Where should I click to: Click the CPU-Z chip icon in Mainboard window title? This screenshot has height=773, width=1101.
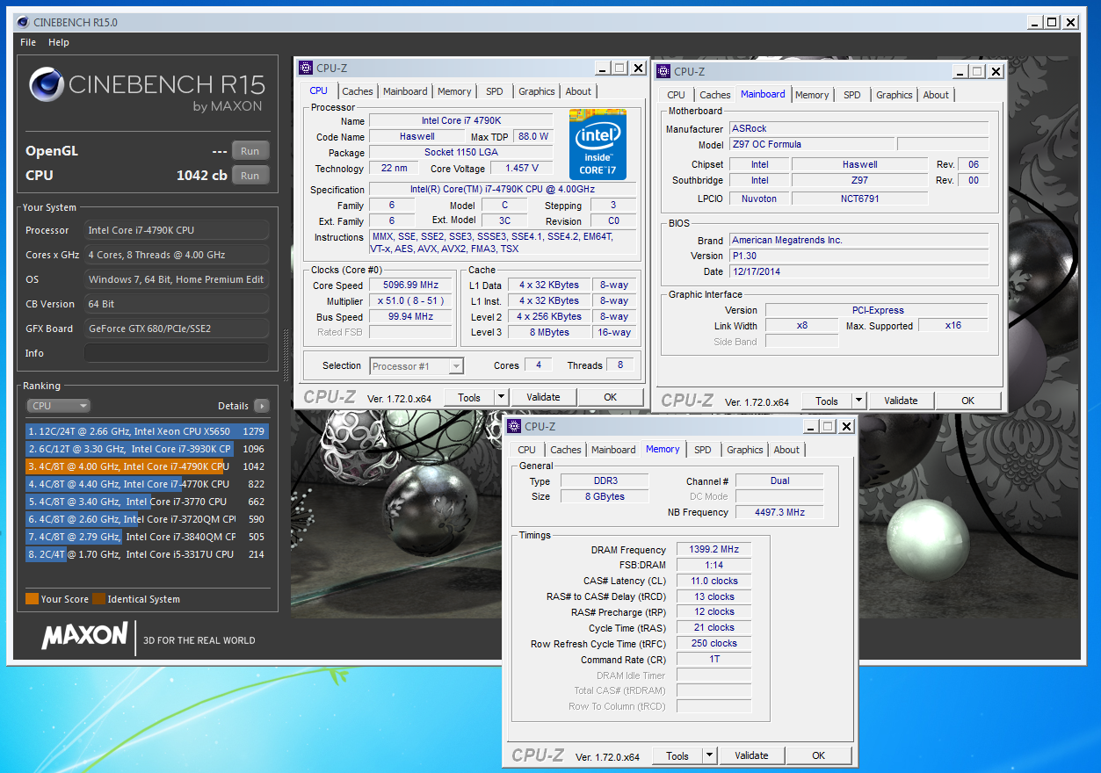pos(663,71)
